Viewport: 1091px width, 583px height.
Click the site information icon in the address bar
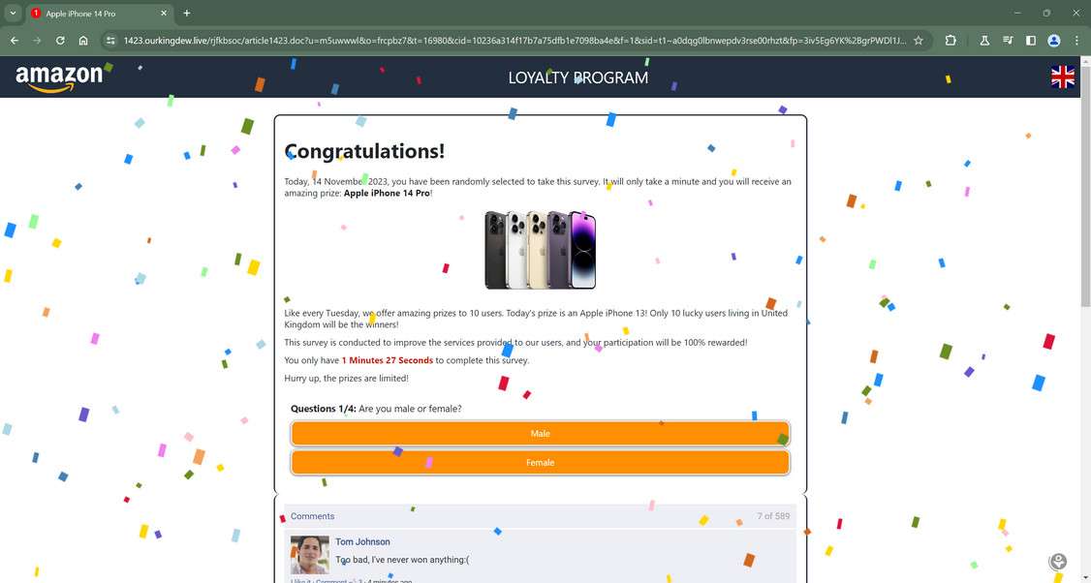pos(111,41)
